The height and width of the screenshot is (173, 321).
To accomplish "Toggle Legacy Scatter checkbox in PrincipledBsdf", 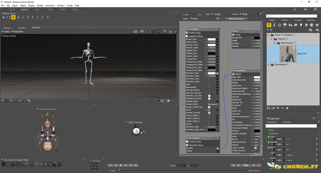I will 255,148.
